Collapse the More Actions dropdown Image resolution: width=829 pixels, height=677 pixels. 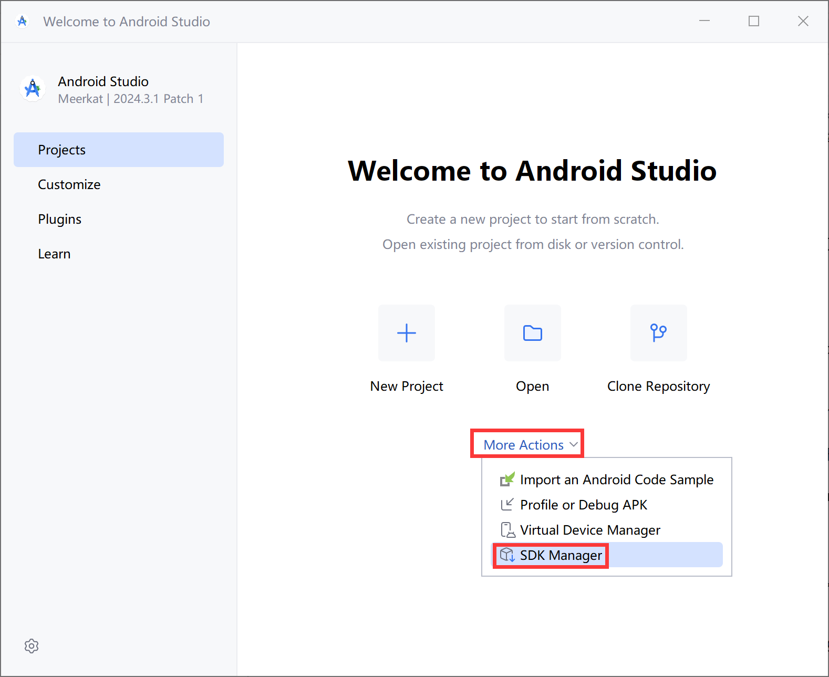[531, 445]
